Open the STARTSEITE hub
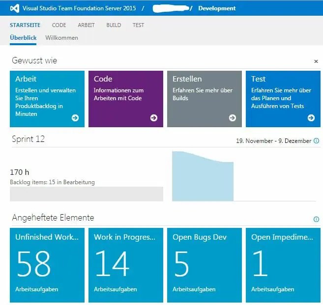 pos(25,25)
